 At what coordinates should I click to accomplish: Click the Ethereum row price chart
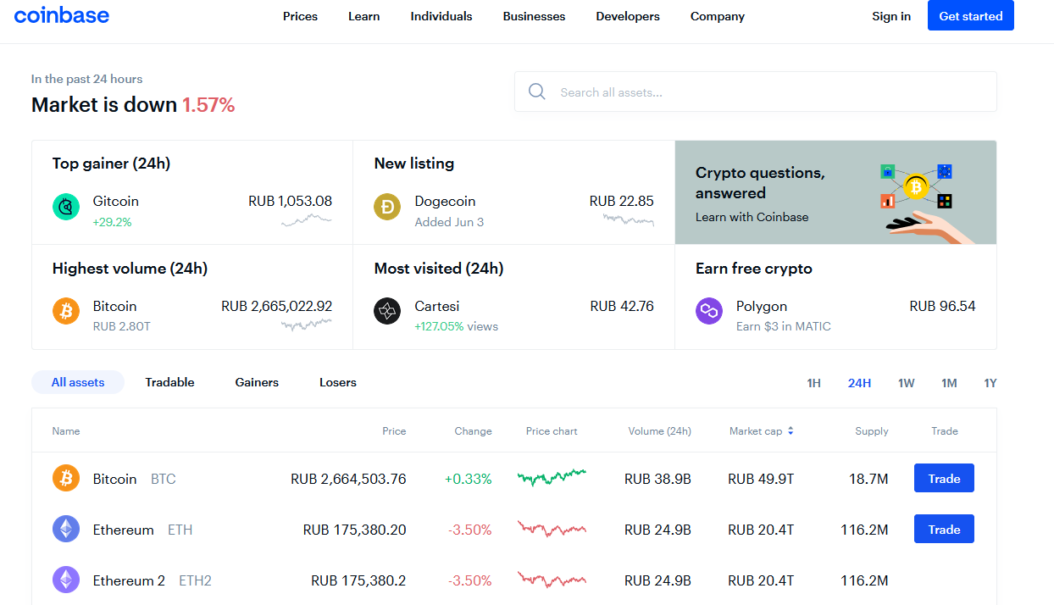552,529
